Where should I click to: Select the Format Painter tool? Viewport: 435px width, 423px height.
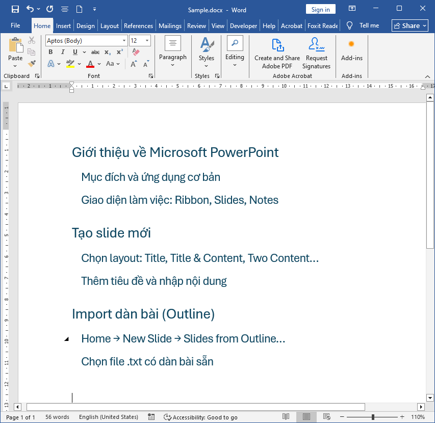click(32, 63)
